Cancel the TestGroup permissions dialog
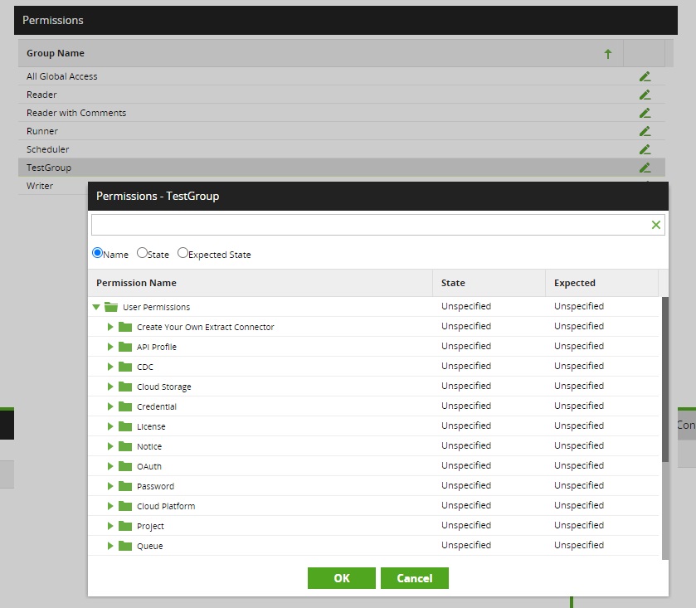Viewport: 696px width, 608px height. click(415, 578)
